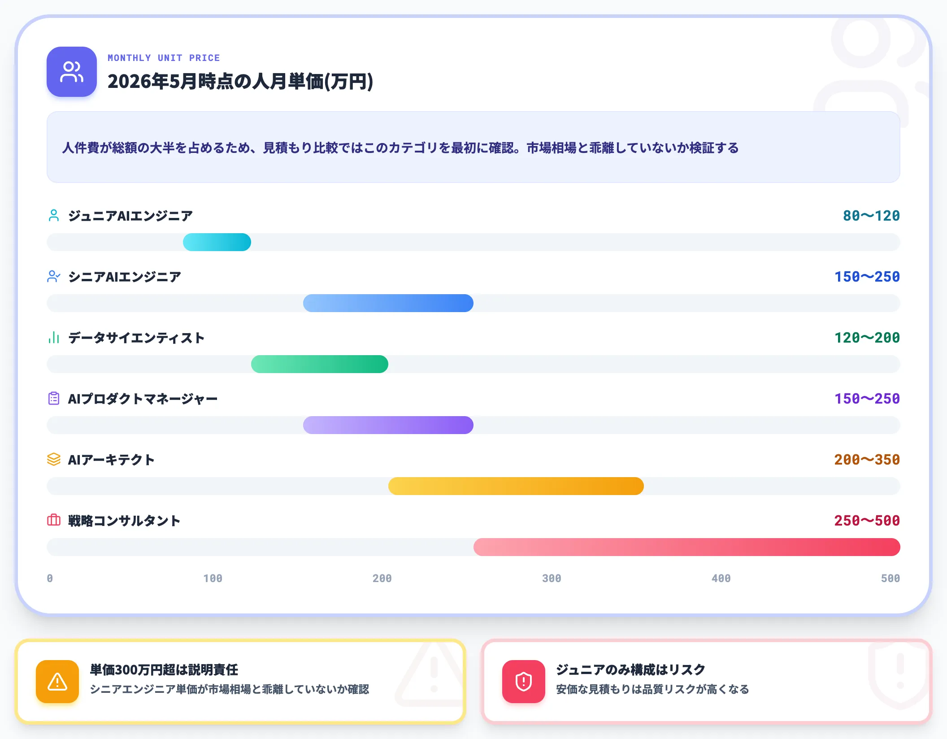Click the 戦略コンサルタント label
The width and height of the screenshot is (947, 739).
pos(124,521)
